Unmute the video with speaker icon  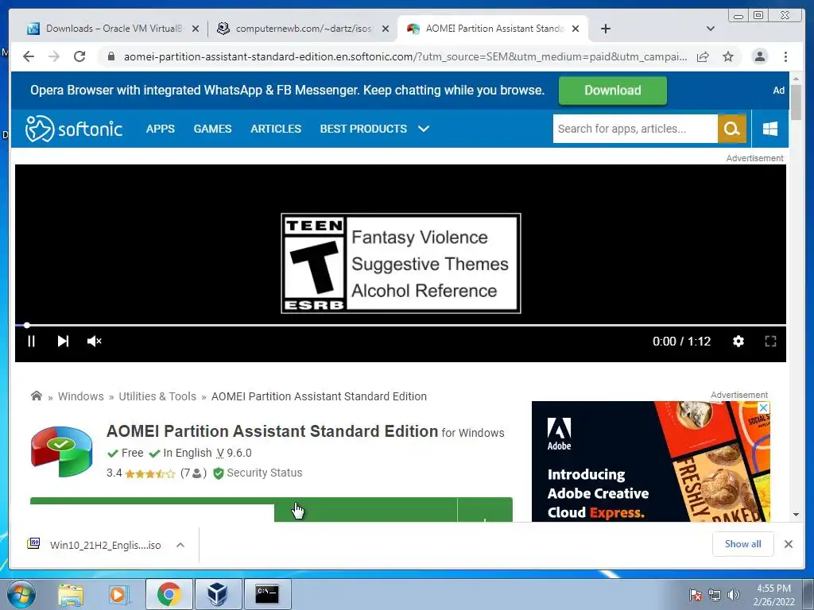pyautogui.click(x=94, y=342)
